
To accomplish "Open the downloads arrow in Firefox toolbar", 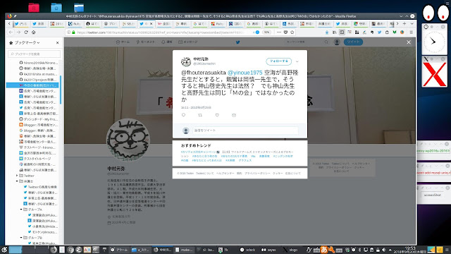I will click(x=327, y=32).
